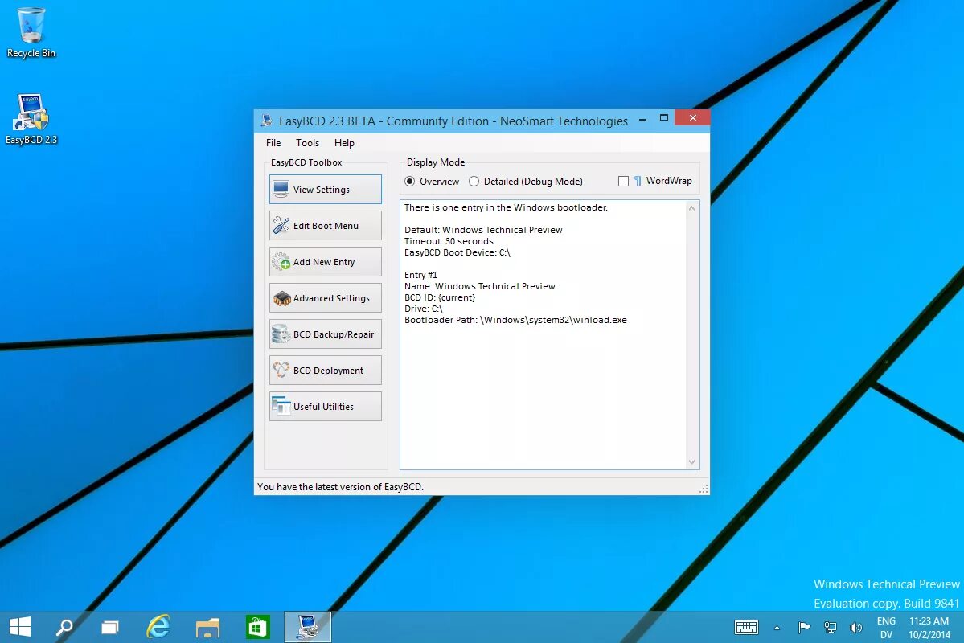The image size is (964, 643).
Task: Click the BCD Deployment icon
Action: [x=281, y=370]
